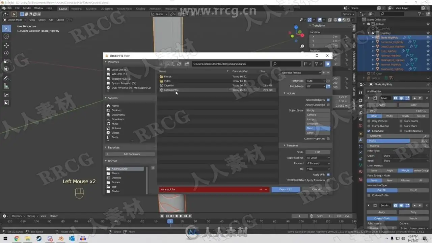Open the Forward axis dropdown

[318, 163]
